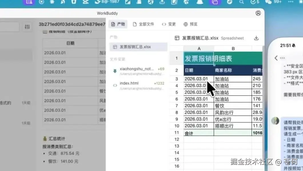Switch to the 预览 tab
This screenshot has width=303, height=171.
coord(190,24)
